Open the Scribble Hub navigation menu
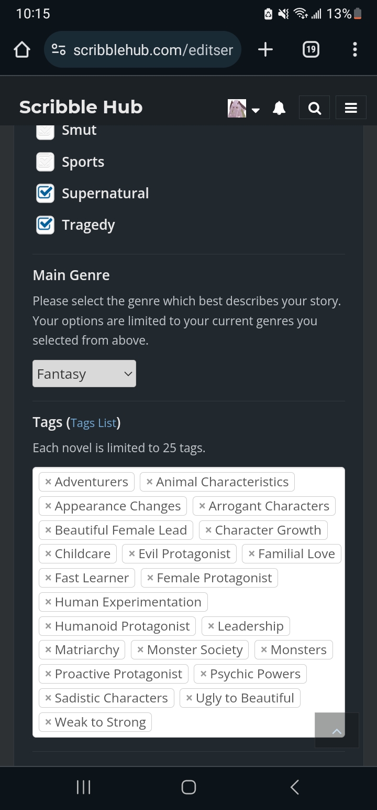Viewport: 377px width, 810px height. point(351,107)
